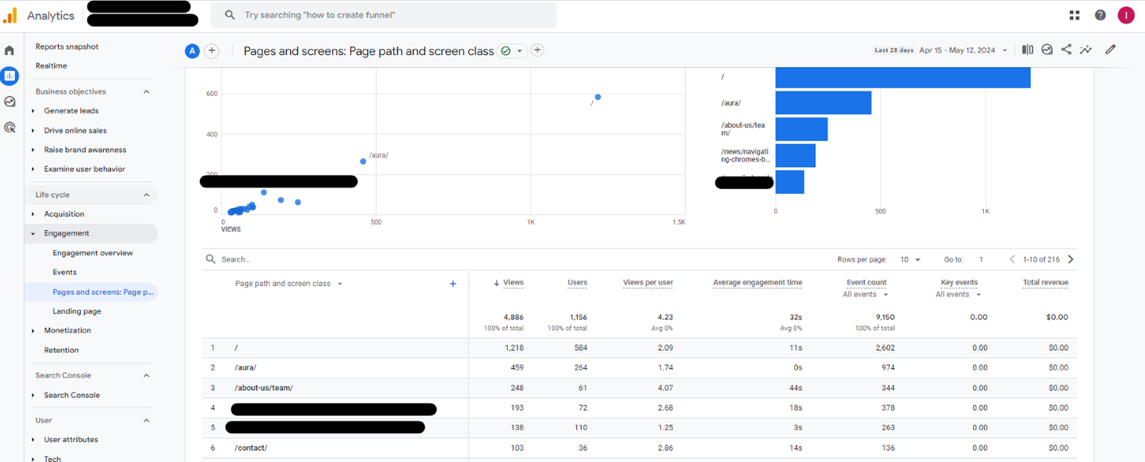Open the Rows per page dropdown
This screenshot has height=462, width=1145.
909,259
